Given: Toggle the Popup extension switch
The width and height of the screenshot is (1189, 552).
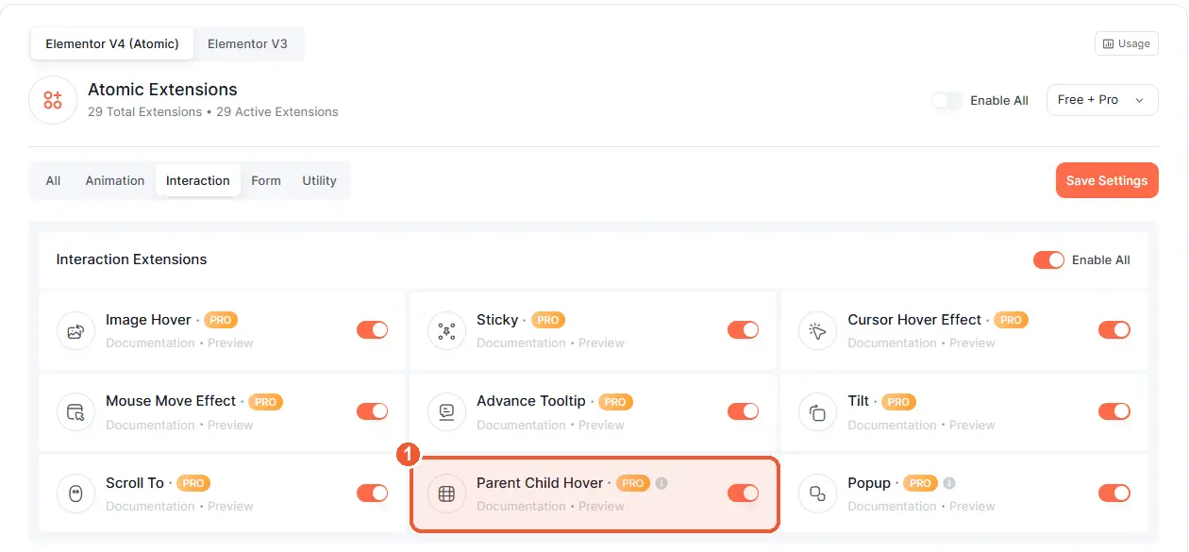Looking at the screenshot, I should click(x=1114, y=493).
